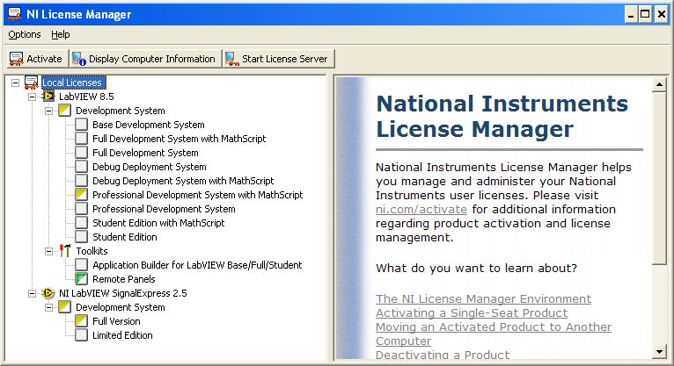Image resolution: width=674 pixels, height=366 pixels.
Task: Click Full Development System with MathScript status box
Action: tap(81, 139)
